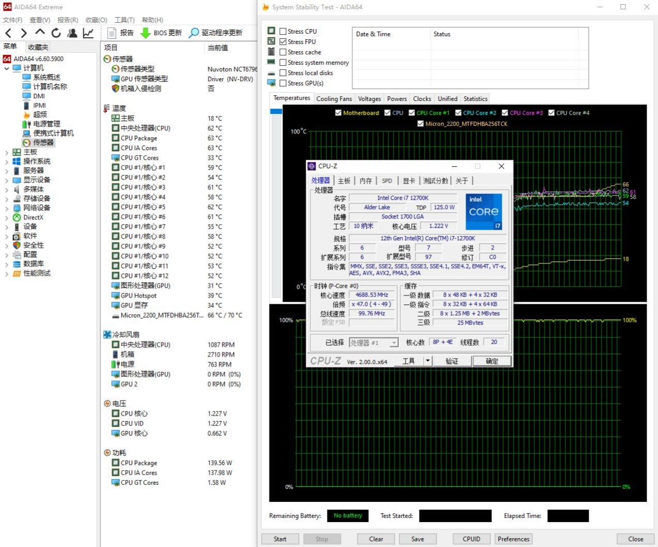Click the CPU Package 63 °C row

click(178, 138)
